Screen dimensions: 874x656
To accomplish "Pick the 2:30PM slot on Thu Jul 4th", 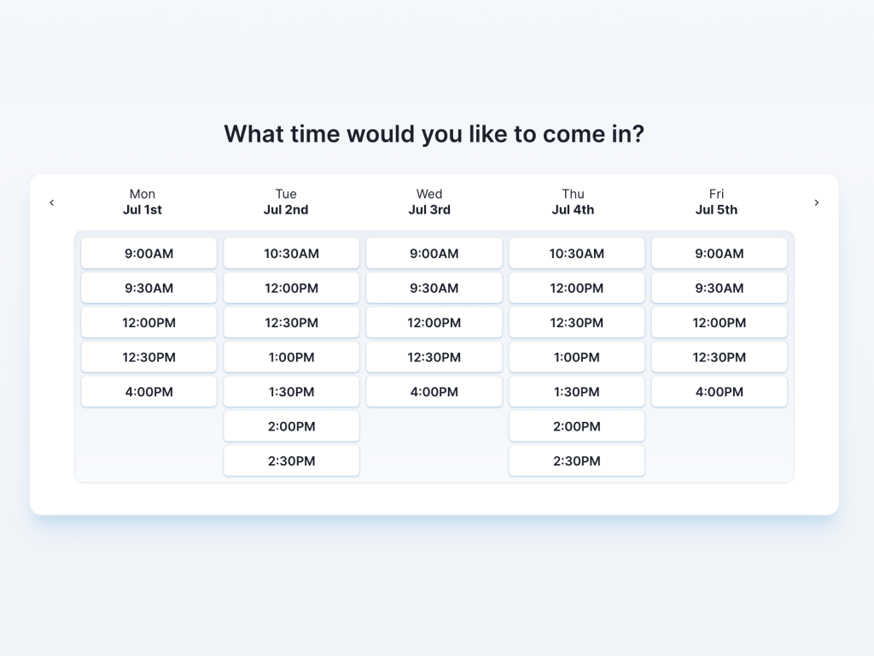I will click(576, 460).
